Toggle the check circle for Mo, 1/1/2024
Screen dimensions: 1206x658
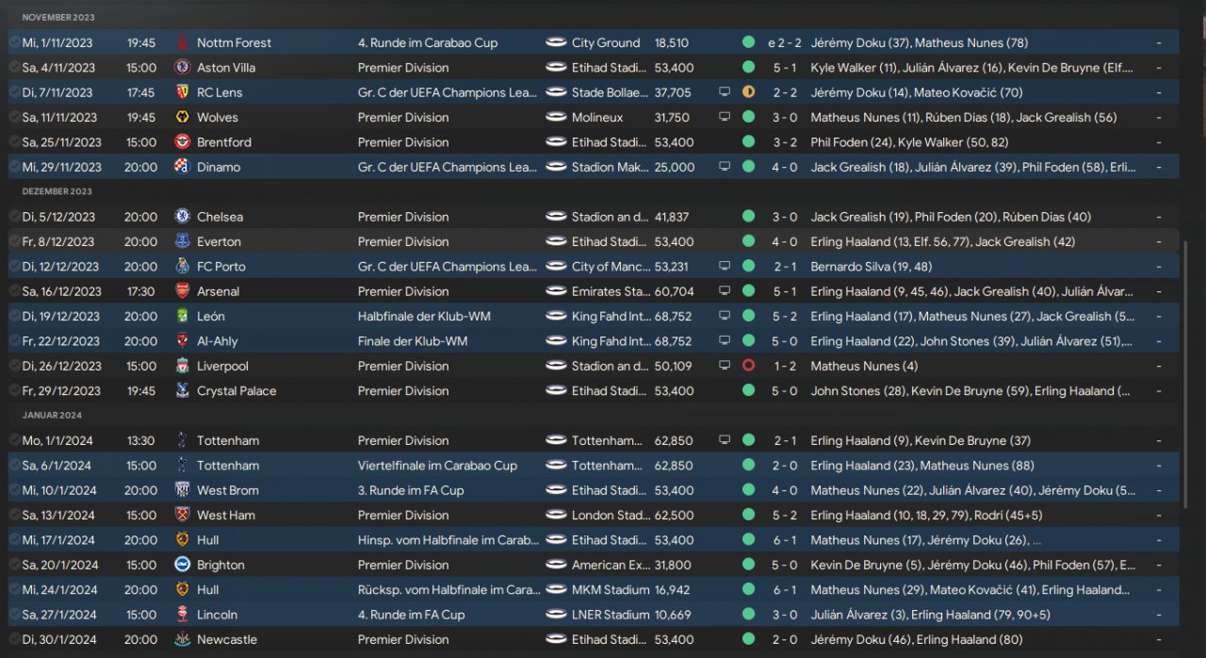pyautogui.click(x=14, y=440)
